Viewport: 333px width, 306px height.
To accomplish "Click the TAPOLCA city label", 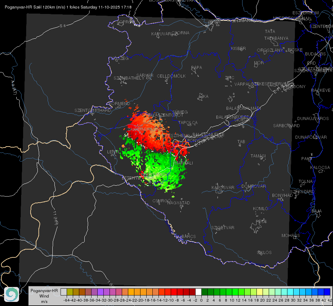I will [x=188, y=123].
